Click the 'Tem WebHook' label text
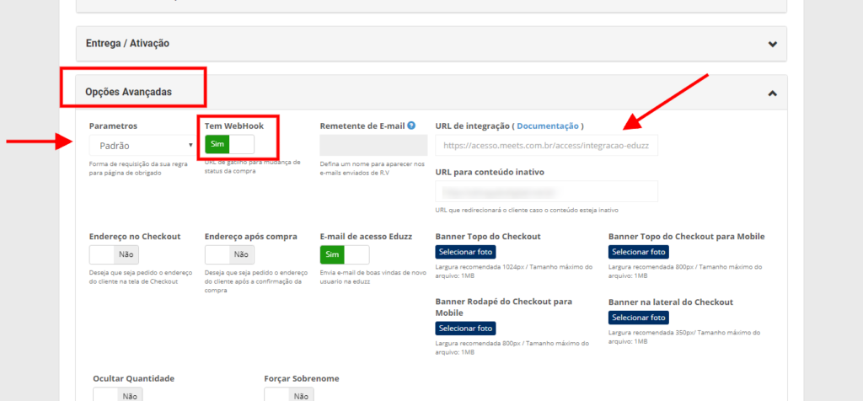863x401 pixels. (x=234, y=126)
